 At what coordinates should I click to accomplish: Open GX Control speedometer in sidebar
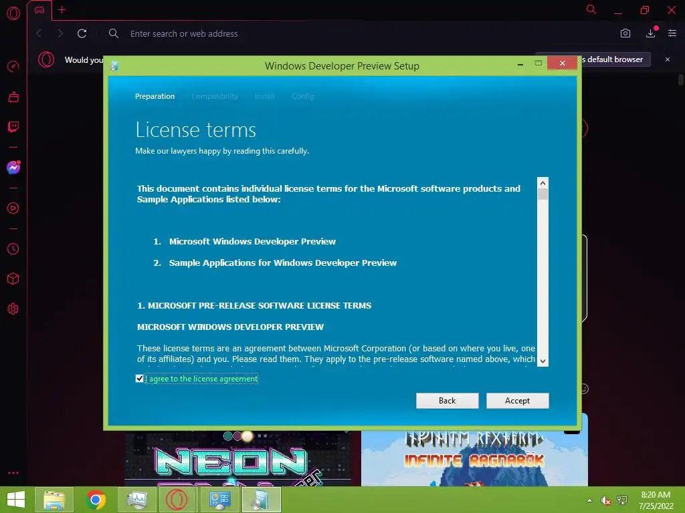13,66
